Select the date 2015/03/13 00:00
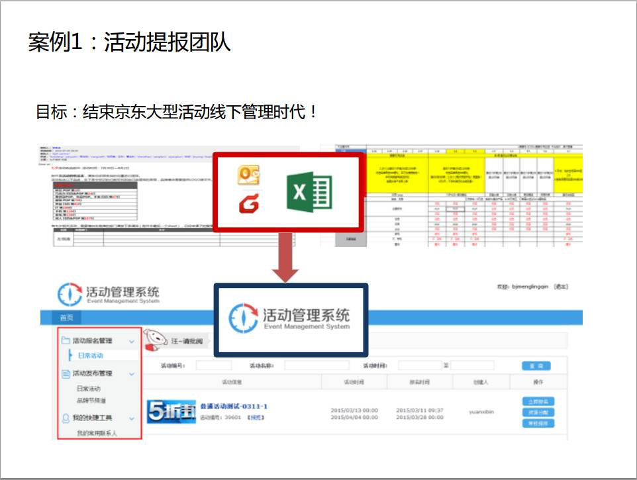637x480 pixels. click(354, 410)
